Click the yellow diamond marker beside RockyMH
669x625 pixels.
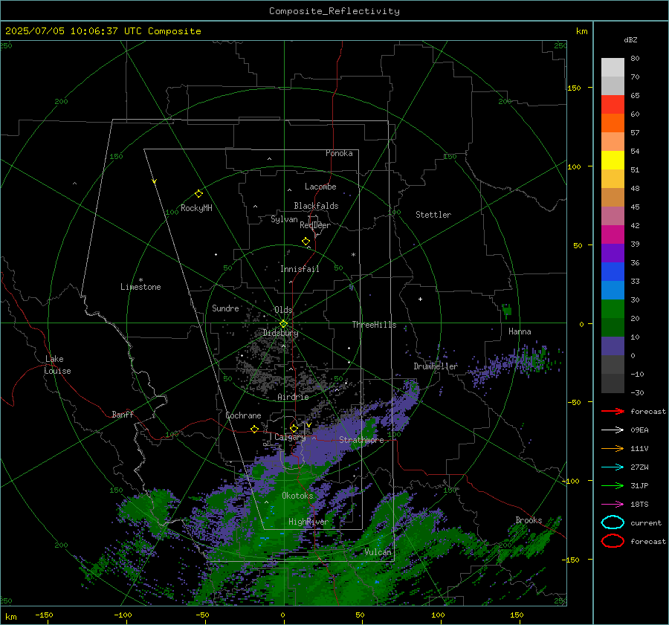click(198, 194)
